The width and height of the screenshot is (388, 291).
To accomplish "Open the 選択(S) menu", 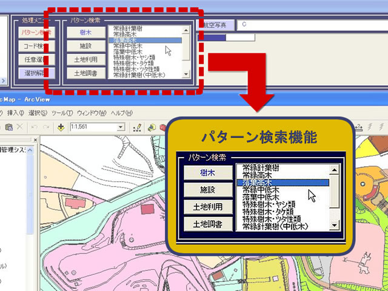I will 38,113.
